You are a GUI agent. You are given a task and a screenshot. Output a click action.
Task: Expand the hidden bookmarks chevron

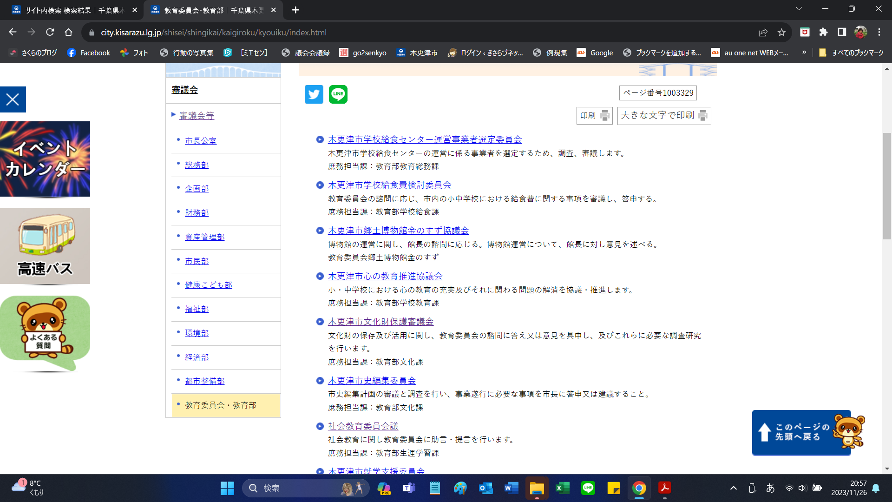click(x=804, y=53)
